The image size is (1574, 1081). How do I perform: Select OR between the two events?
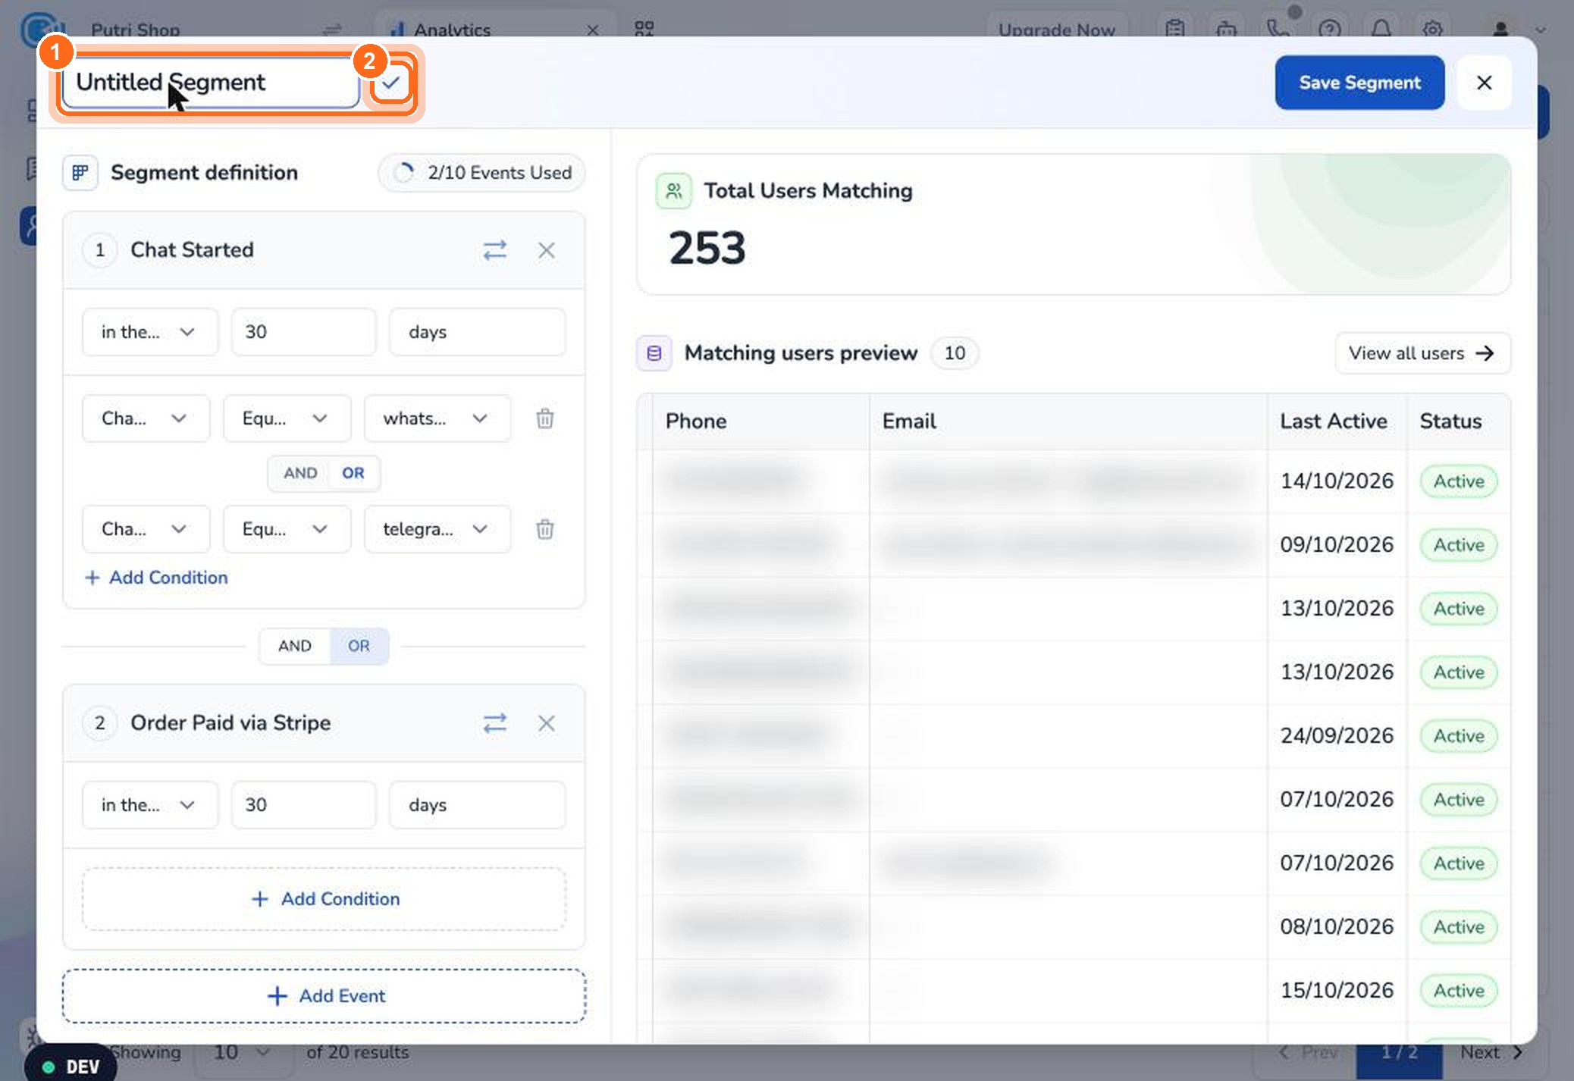tap(359, 646)
